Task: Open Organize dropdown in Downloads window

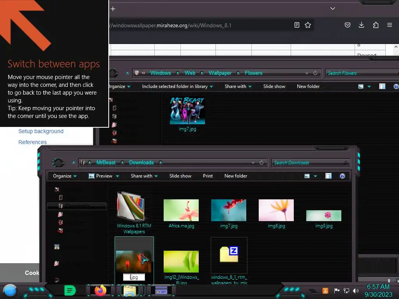Action: tap(65, 176)
